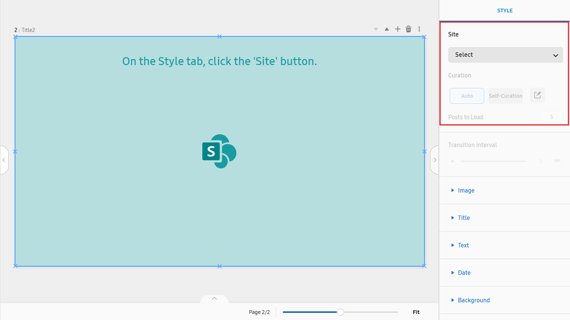Click the zoom slider handle
This screenshot has width=570, height=320.
(340, 312)
